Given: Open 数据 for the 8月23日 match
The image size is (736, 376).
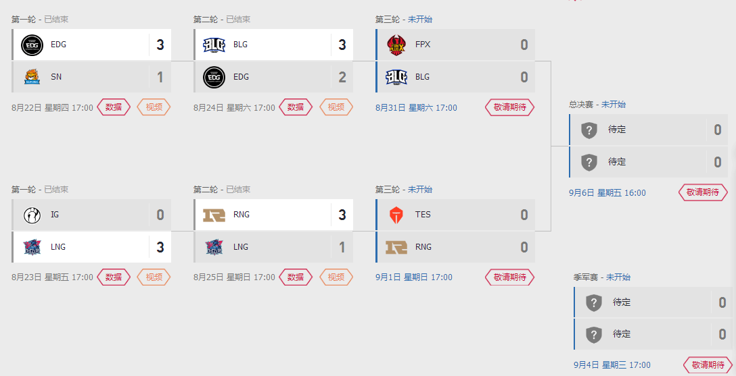Looking at the screenshot, I should click(x=114, y=277).
